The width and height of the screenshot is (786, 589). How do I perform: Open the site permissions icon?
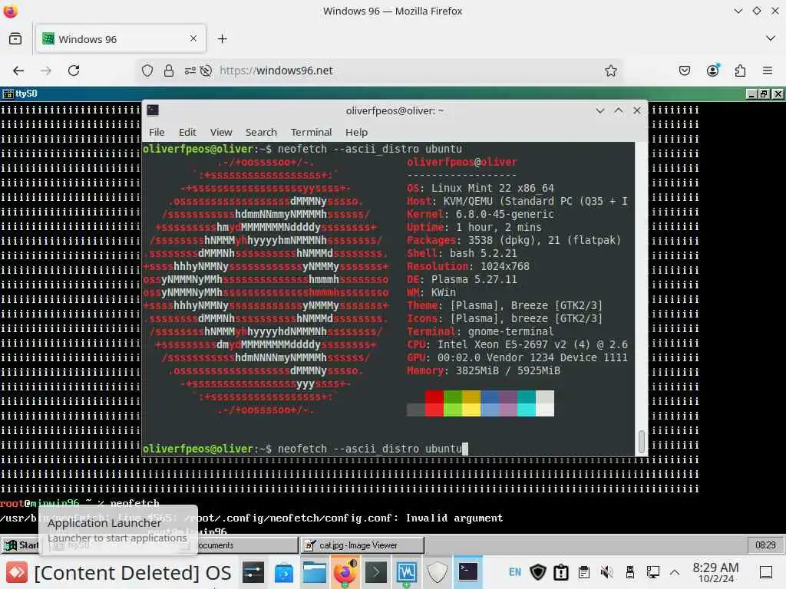(190, 71)
